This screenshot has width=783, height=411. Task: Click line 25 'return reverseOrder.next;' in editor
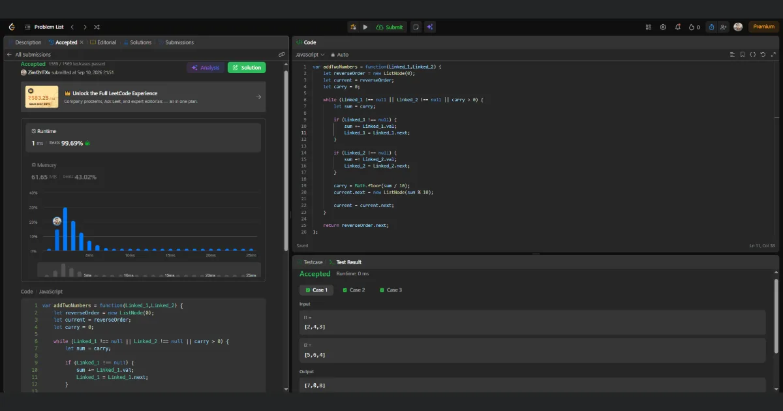tap(356, 225)
